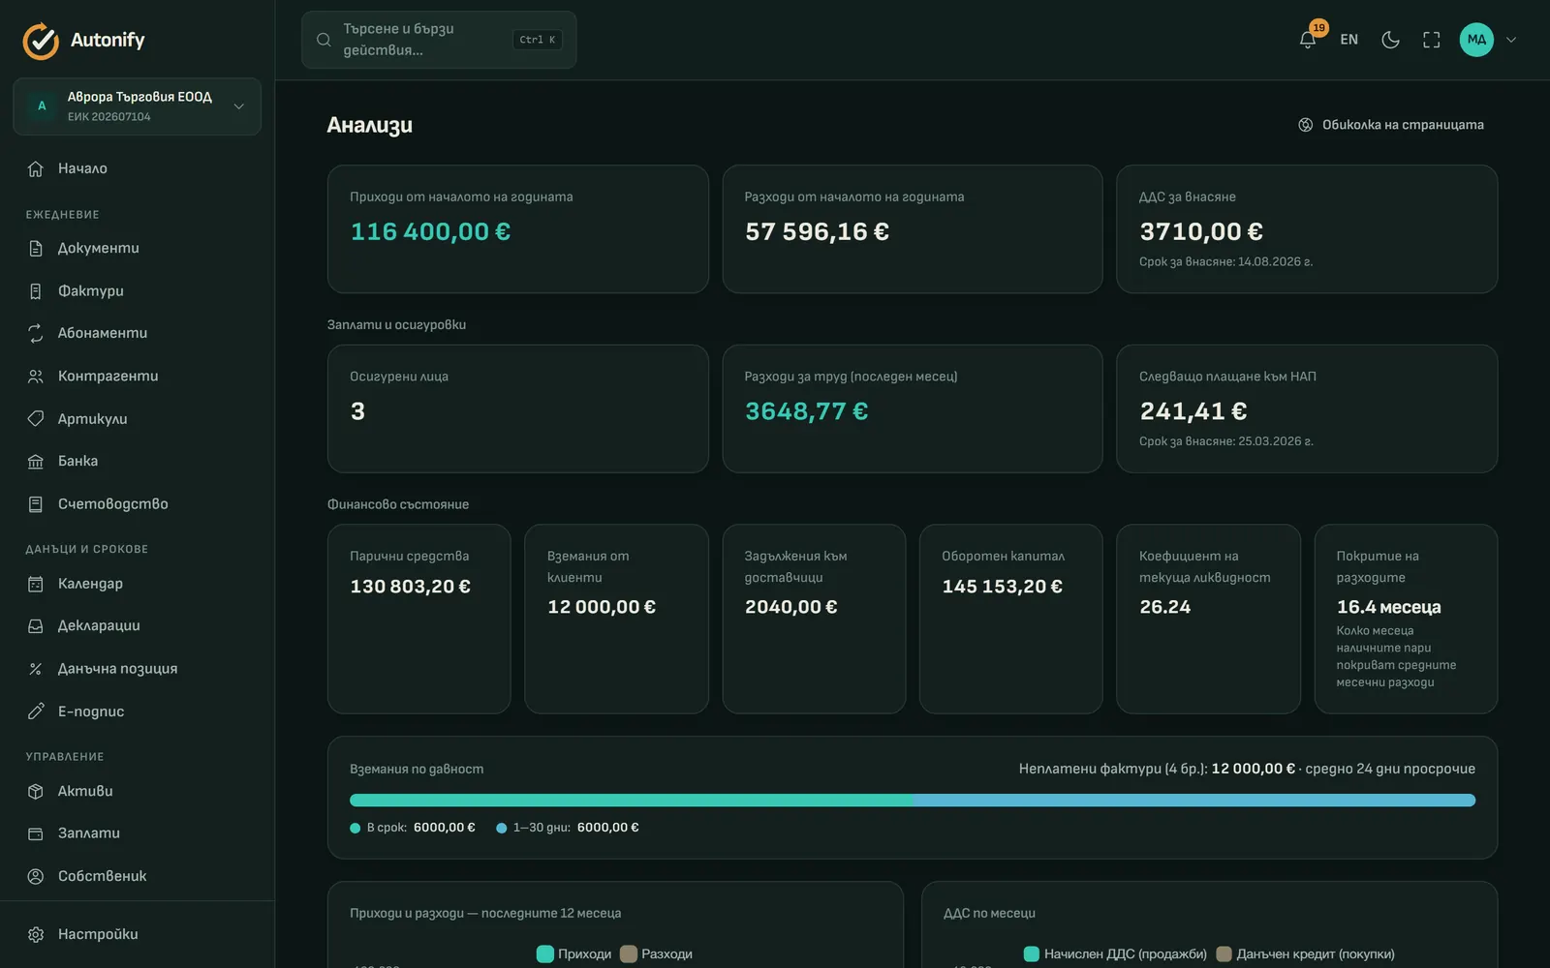Switch language to EN
The width and height of the screenshot is (1550, 968).
coord(1349,40)
